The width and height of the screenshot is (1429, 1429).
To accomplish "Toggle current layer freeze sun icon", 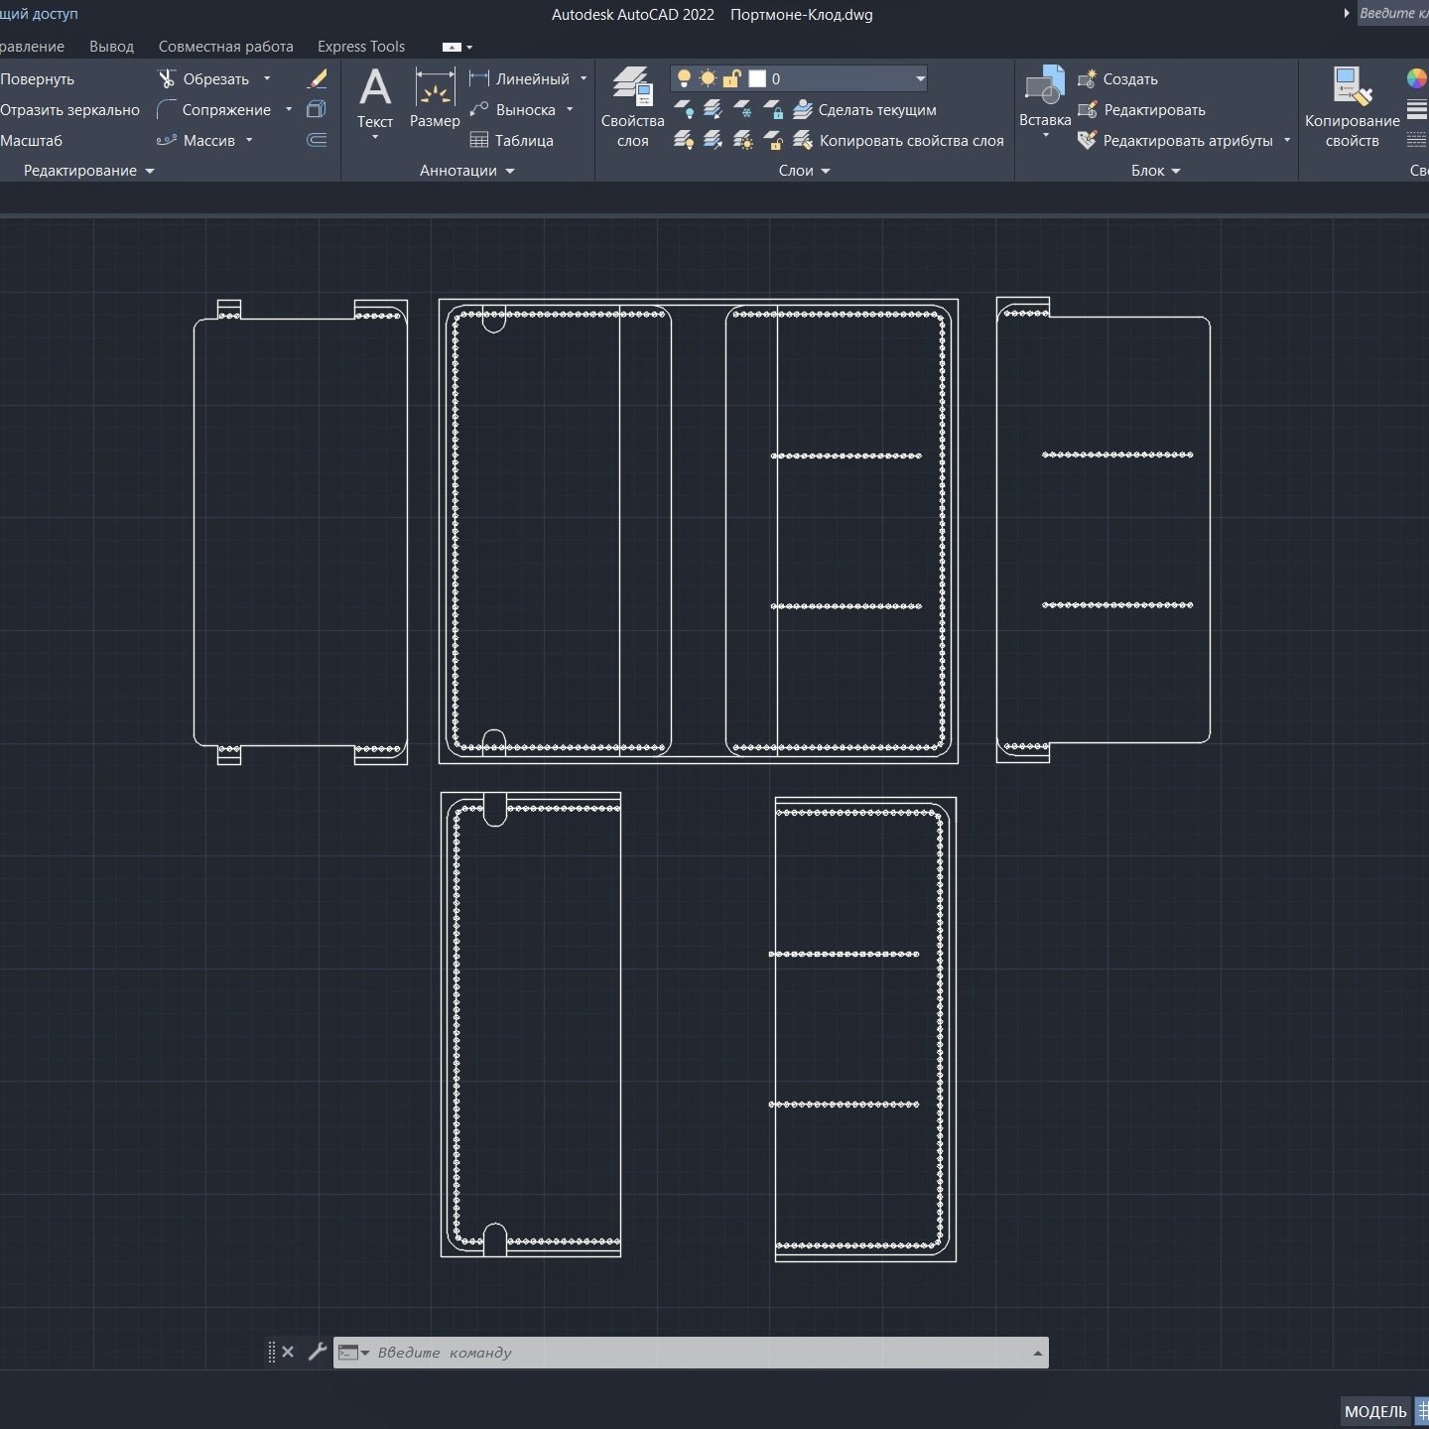I will 708,78.
